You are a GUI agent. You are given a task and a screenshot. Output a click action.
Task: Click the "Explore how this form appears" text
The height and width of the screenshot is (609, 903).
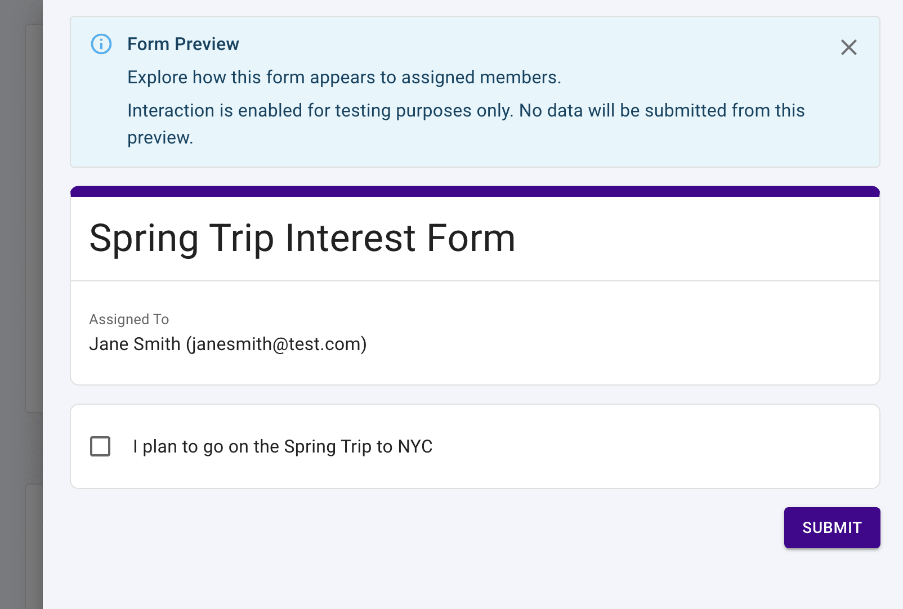344,77
